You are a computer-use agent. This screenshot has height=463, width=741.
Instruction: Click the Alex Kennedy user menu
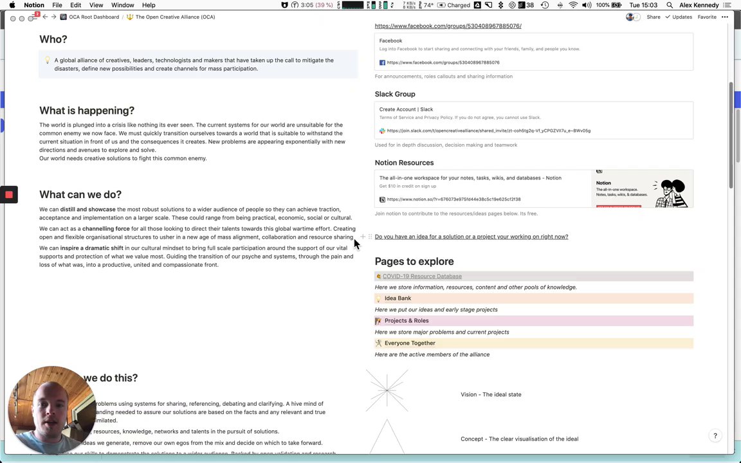pyautogui.click(x=699, y=5)
